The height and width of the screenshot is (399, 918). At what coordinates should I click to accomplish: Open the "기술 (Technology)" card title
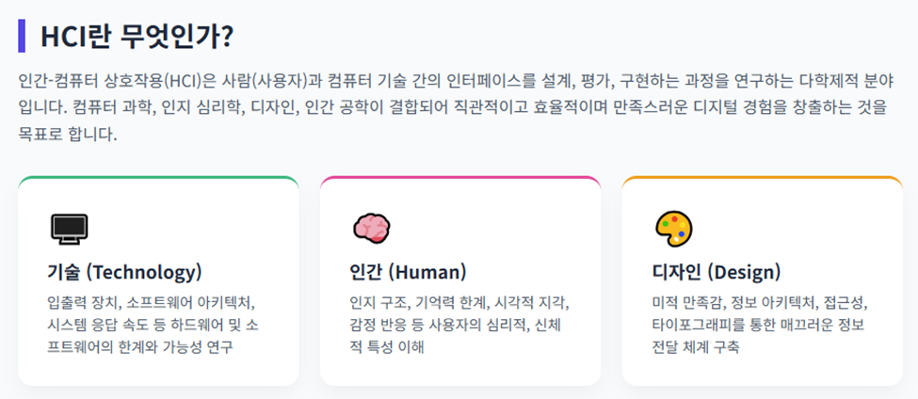(124, 273)
